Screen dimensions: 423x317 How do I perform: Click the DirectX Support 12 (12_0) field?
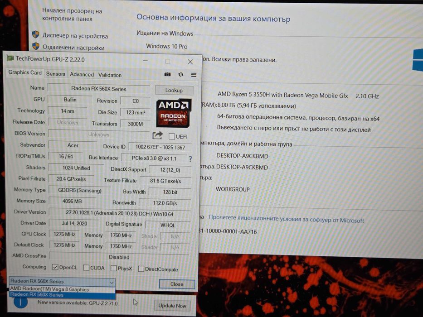click(170, 170)
